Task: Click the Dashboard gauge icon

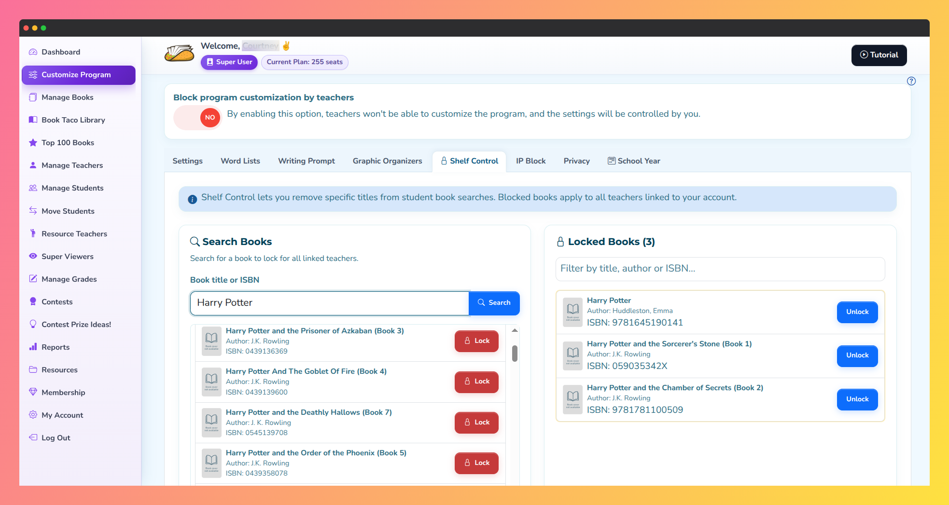Action: tap(33, 52)
